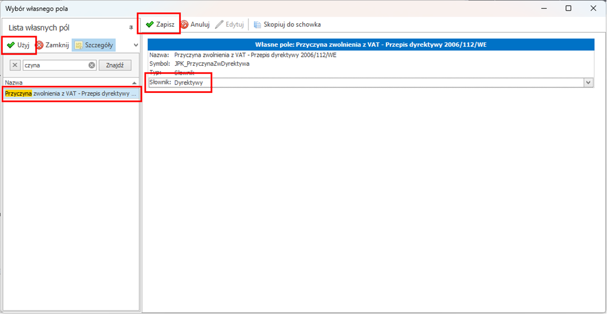
Task: Select 'Przyczyna zwolnienia z VAT' list row
Action: coord(71,94)
